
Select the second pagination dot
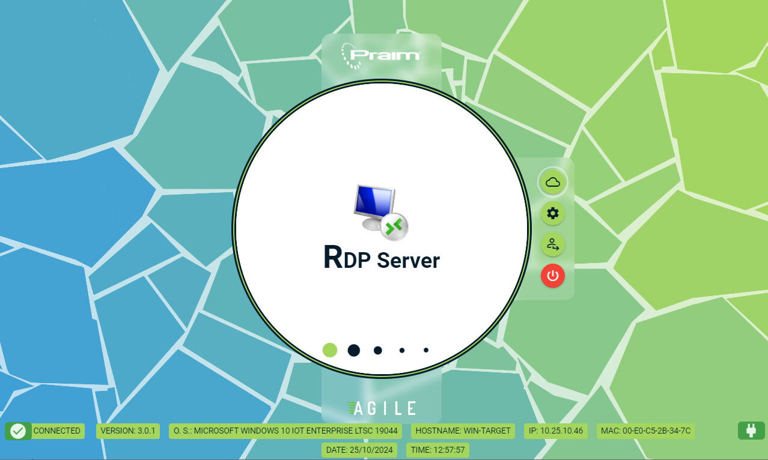coord(353,350)
